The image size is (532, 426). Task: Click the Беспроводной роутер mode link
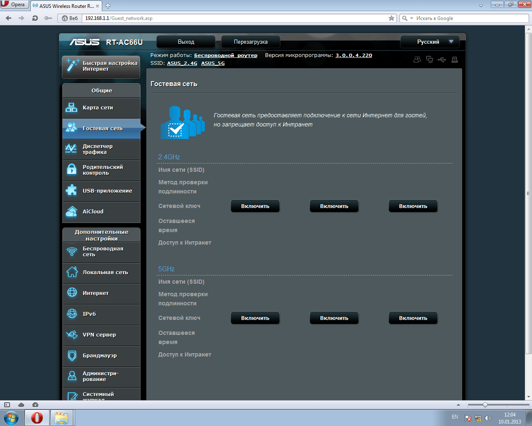(226, 55)
